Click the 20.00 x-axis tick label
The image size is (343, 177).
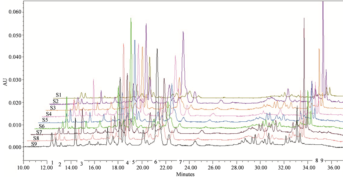[x=142, y=168]
